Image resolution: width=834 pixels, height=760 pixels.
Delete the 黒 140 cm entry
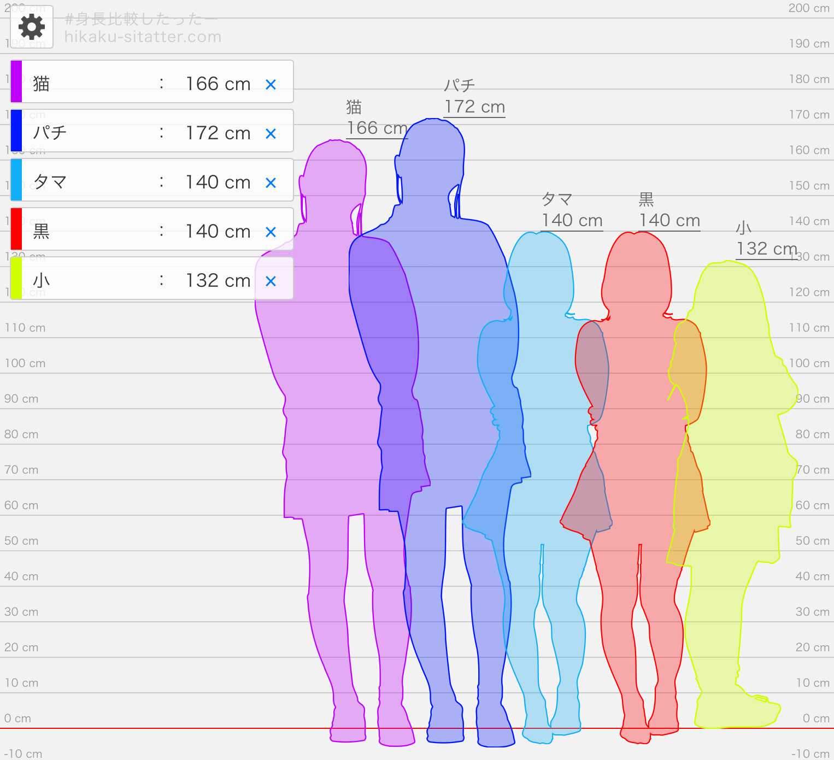pos(271,232)
